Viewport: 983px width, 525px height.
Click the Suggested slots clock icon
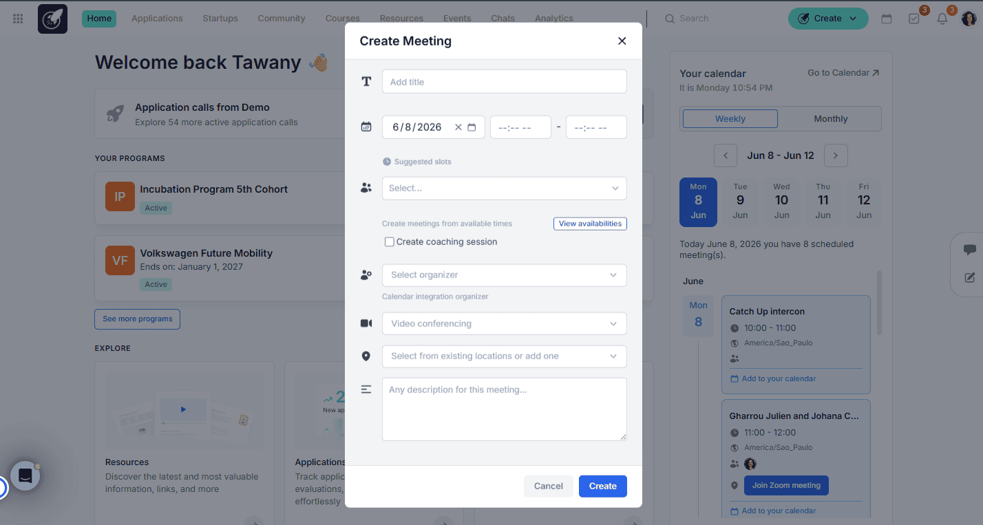point(387,162)
